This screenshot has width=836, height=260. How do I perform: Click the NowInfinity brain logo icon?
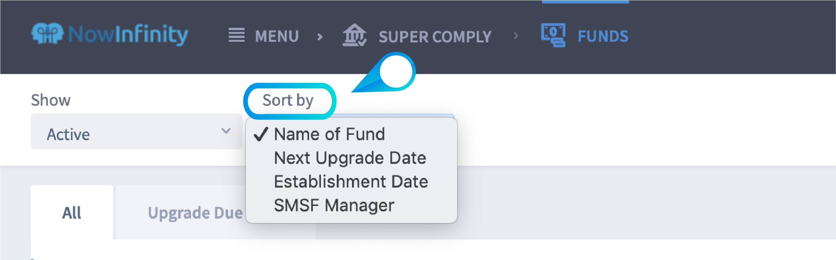(x=48, y=34)
